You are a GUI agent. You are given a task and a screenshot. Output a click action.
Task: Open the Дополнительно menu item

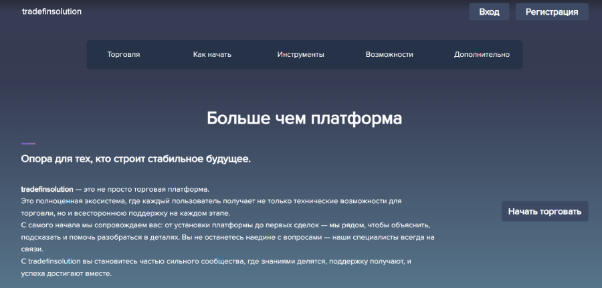[482, 54]
